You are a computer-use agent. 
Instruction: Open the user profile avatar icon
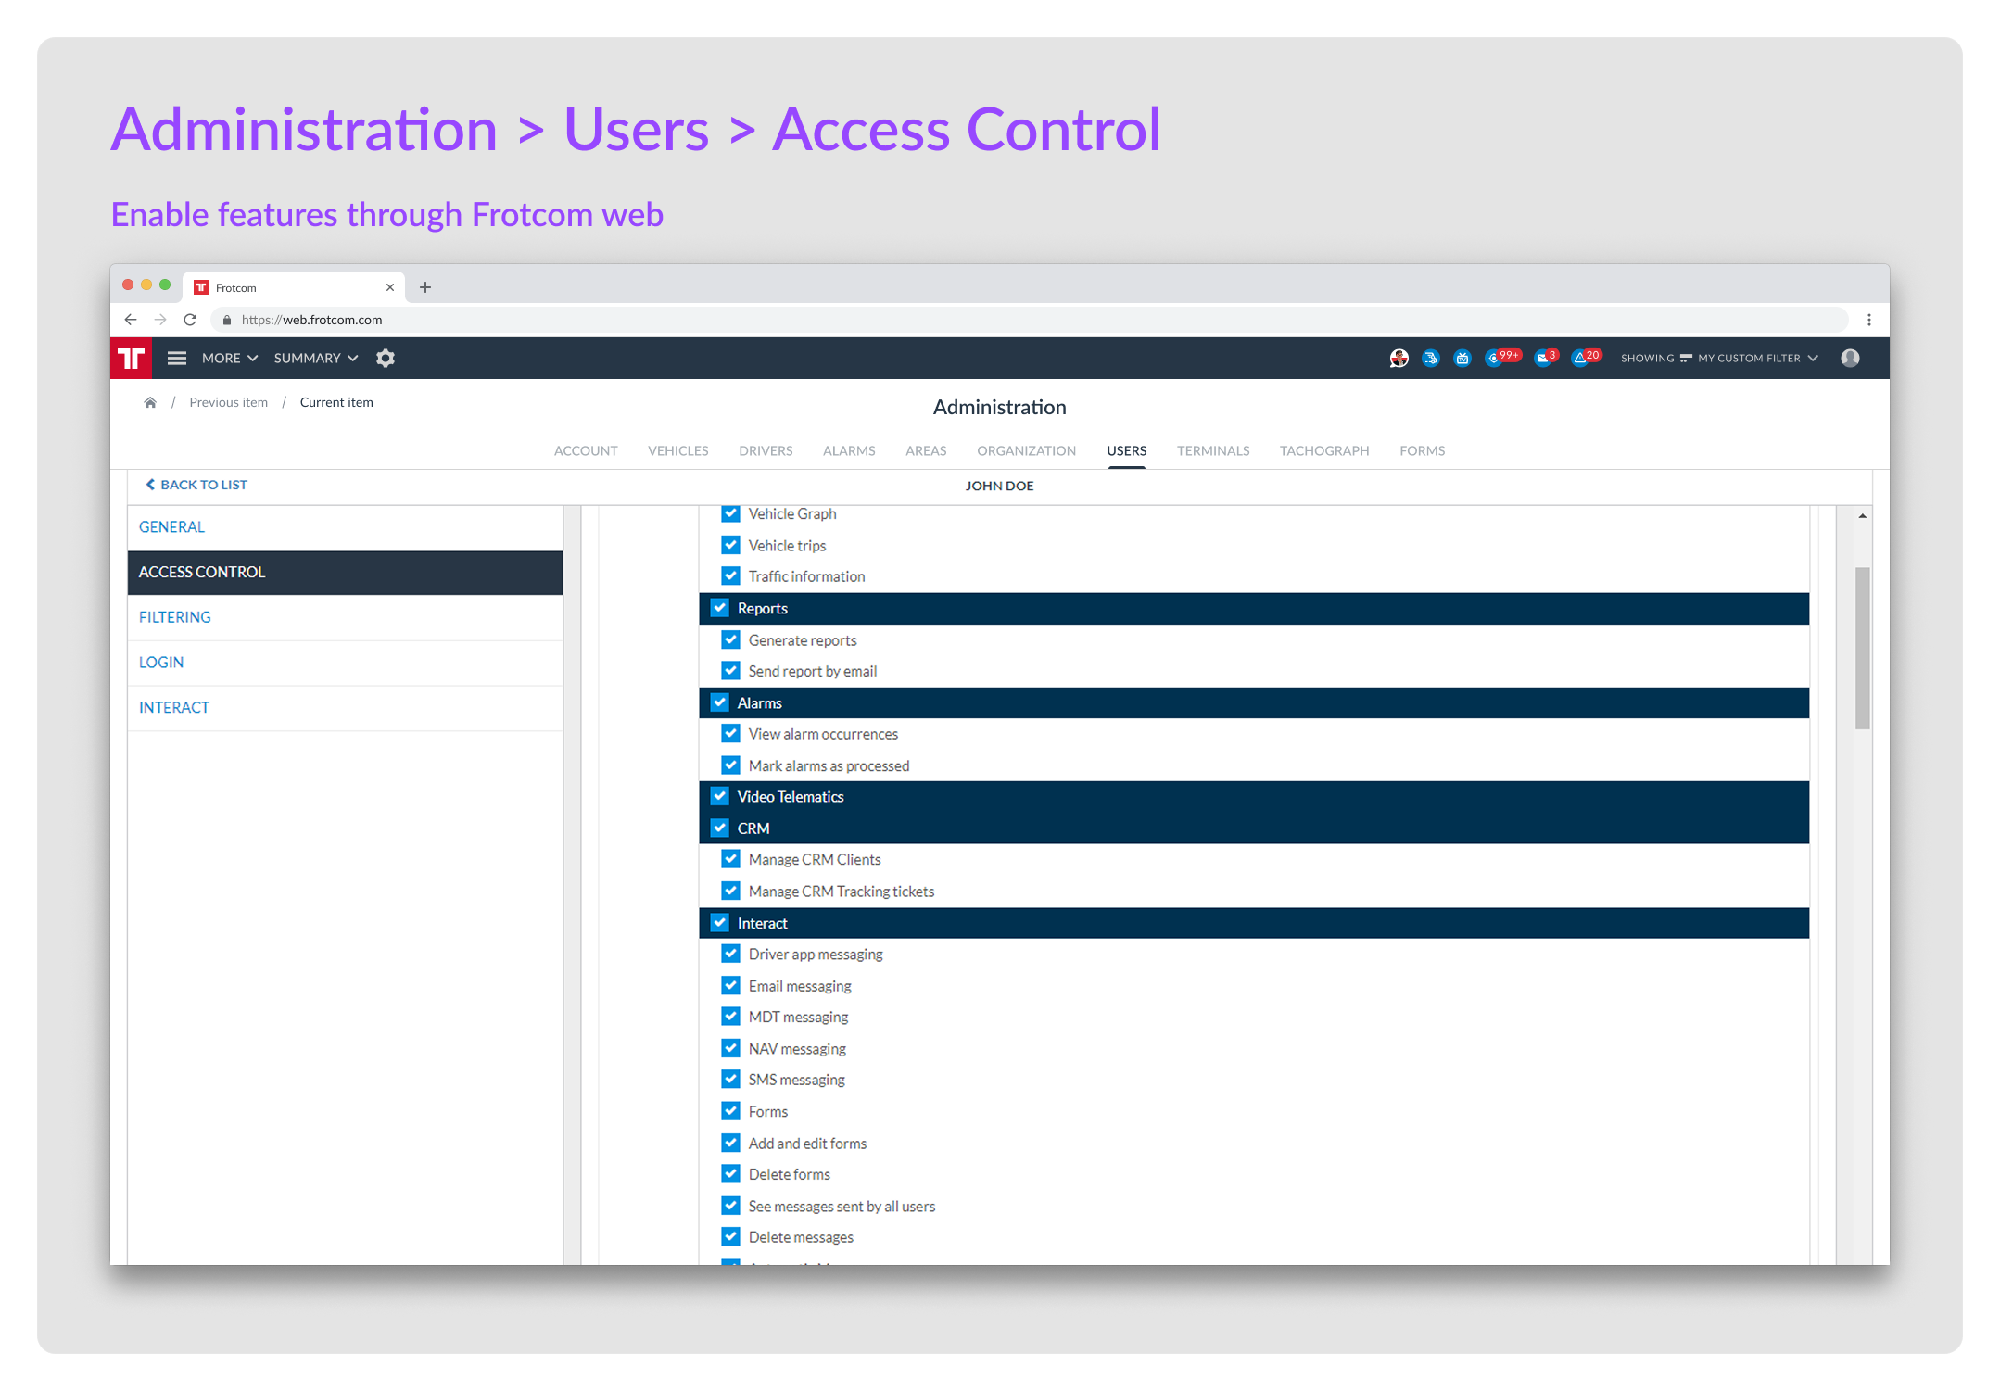coord(1850,358)
